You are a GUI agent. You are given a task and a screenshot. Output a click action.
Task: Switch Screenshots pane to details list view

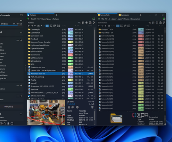(x=118, y=26)
